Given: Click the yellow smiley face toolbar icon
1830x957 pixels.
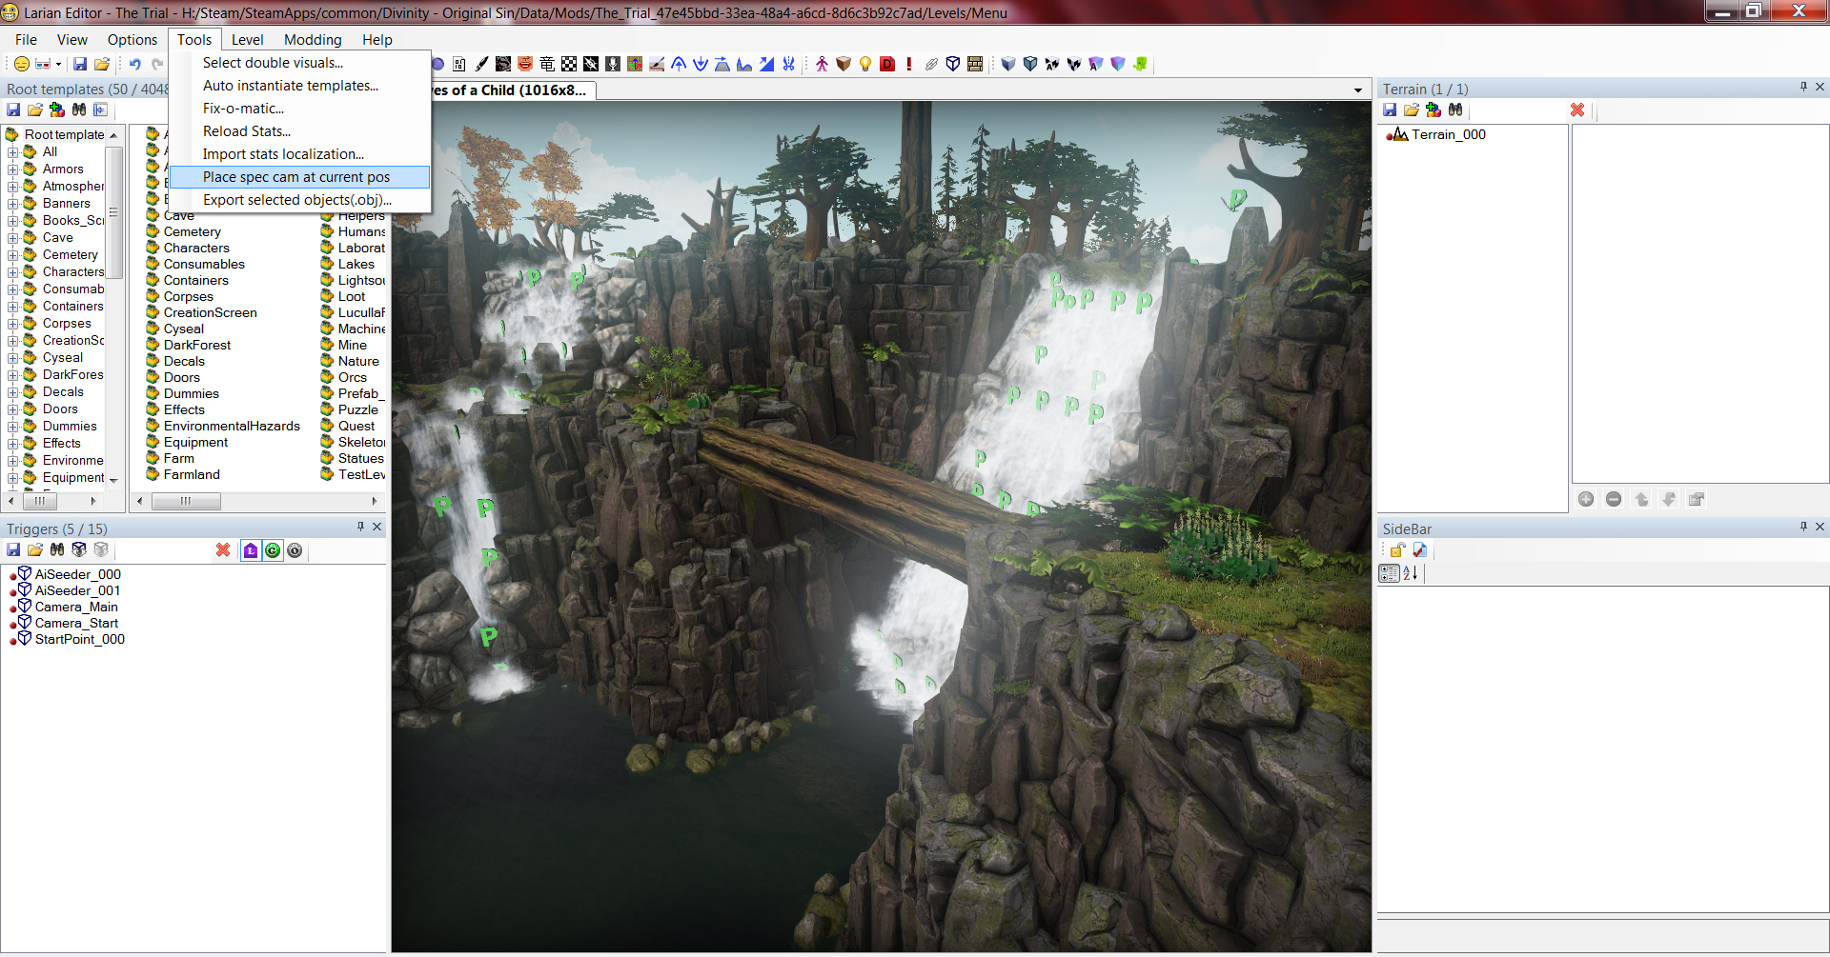Looking at the screenshot, I should point(21,64).
